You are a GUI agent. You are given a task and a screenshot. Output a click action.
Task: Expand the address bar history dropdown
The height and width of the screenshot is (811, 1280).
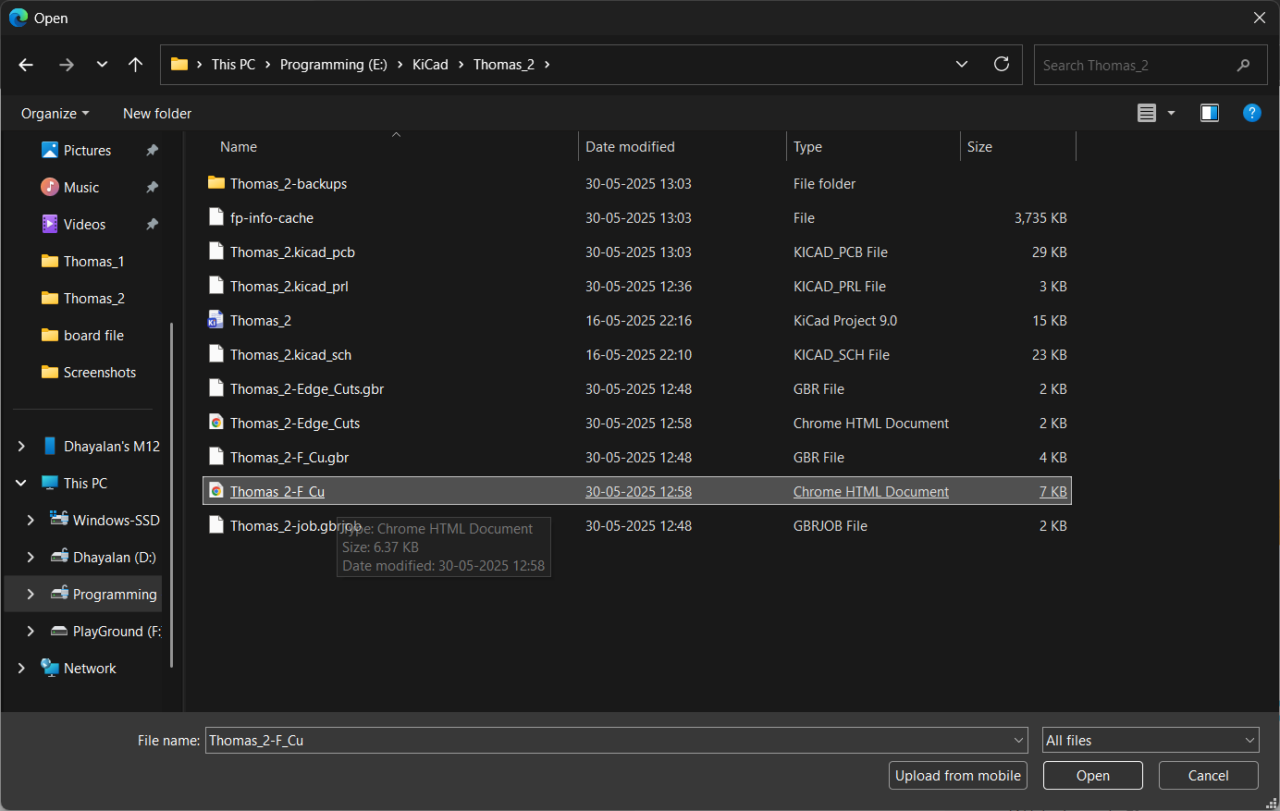click(962, 64)
